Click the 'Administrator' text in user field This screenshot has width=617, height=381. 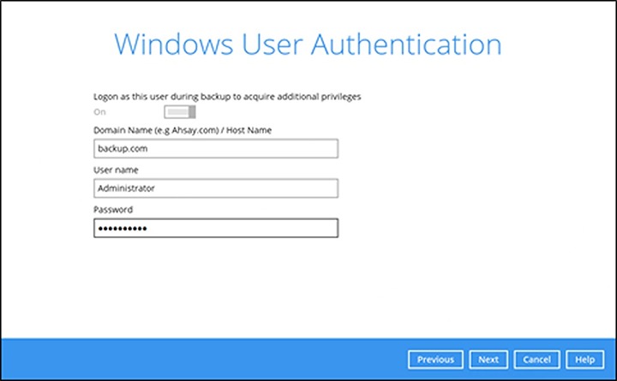(125, 188)
